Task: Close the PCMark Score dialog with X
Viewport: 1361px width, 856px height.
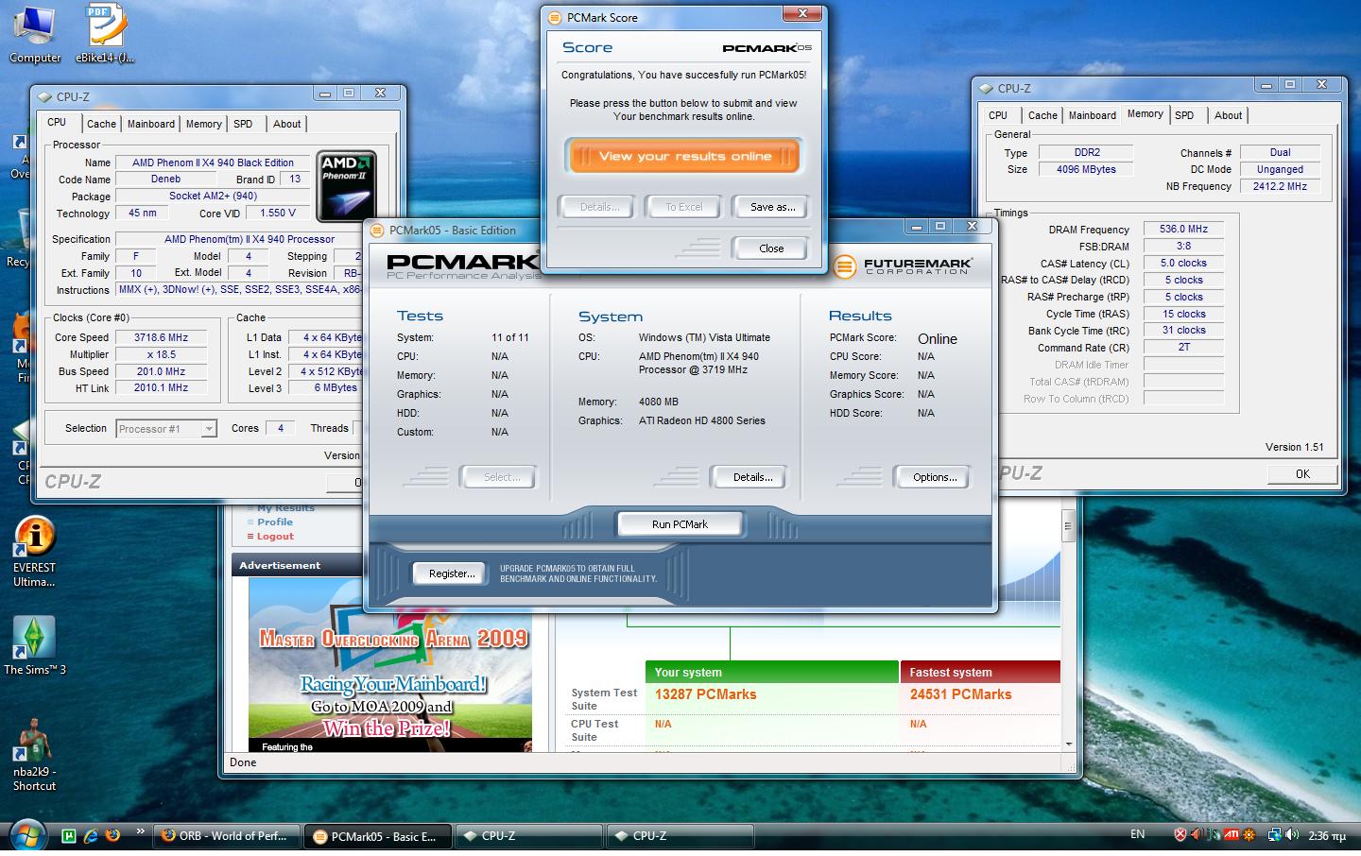Action: click(802, 13)
